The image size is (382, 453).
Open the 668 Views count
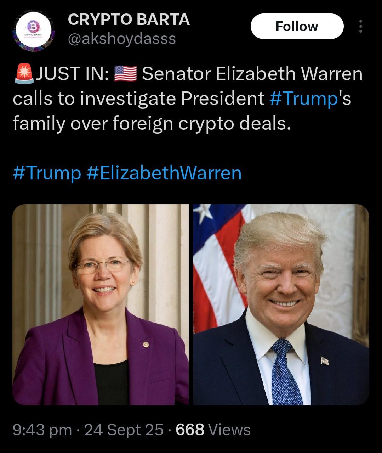[213, 430]
